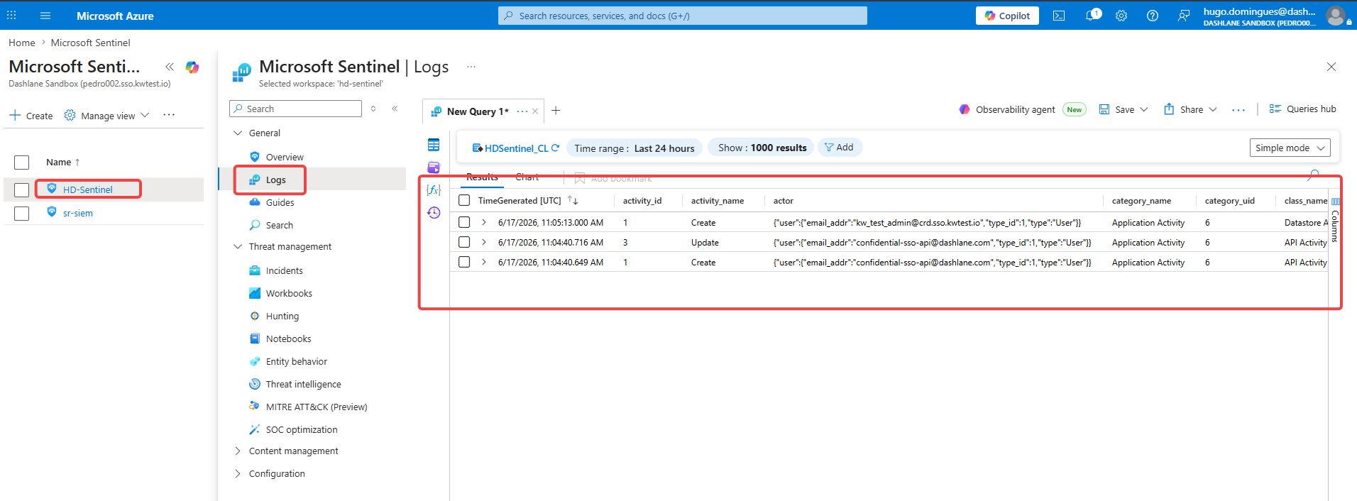
Task: Focus the Sentinel menu Search field
Action: (296, 109)
